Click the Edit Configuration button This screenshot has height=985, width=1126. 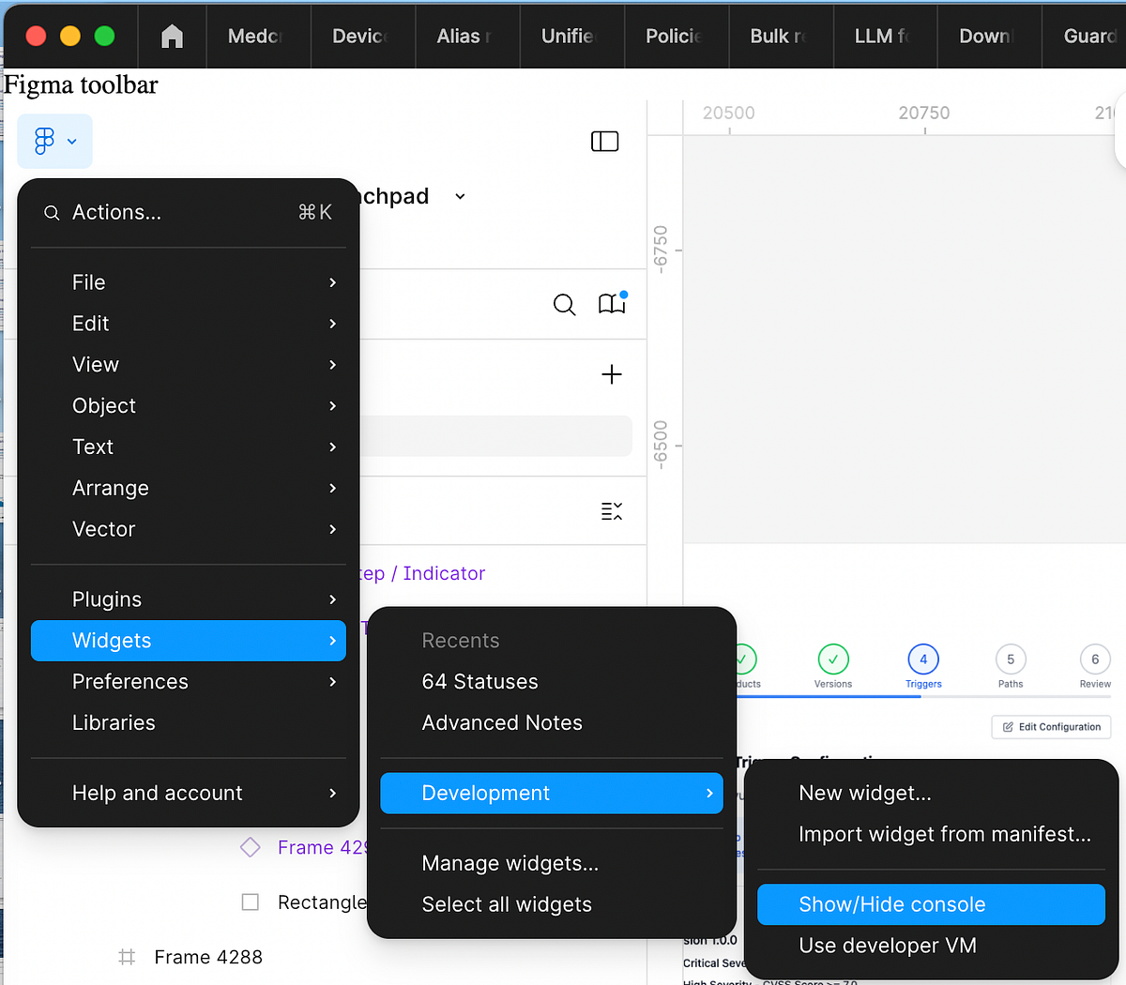(x=1051, y=726)
